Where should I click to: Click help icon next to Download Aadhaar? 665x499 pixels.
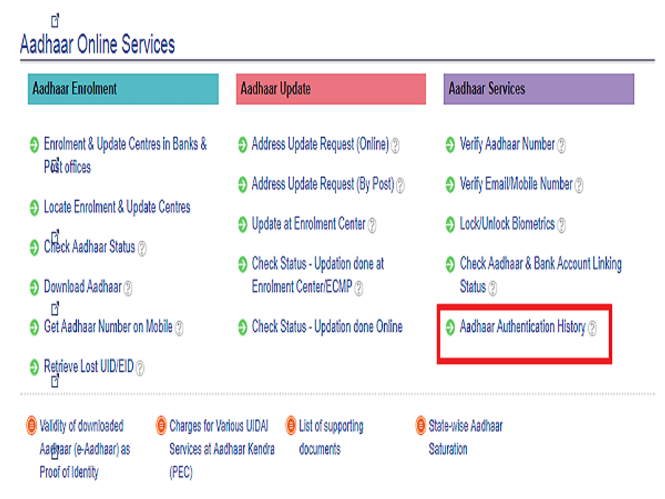click(128, 288)
